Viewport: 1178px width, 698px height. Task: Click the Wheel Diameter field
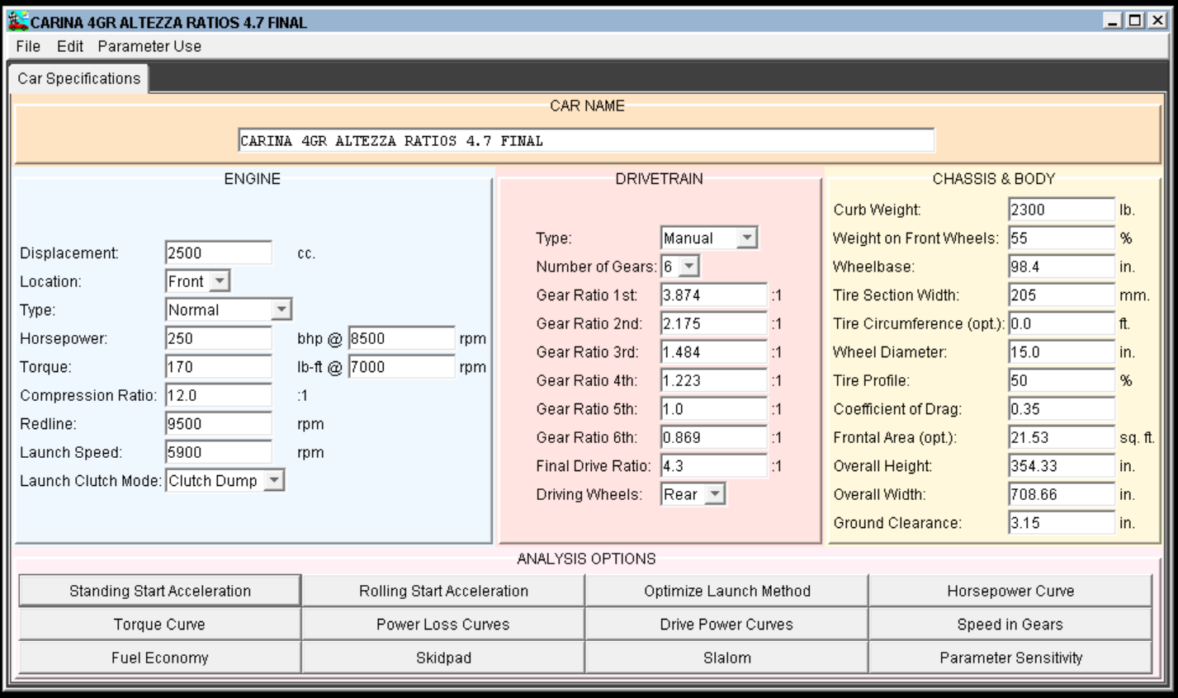[1062, 352]
